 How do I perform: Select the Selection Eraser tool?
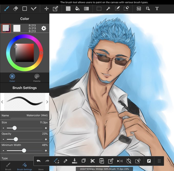[126, 9]
